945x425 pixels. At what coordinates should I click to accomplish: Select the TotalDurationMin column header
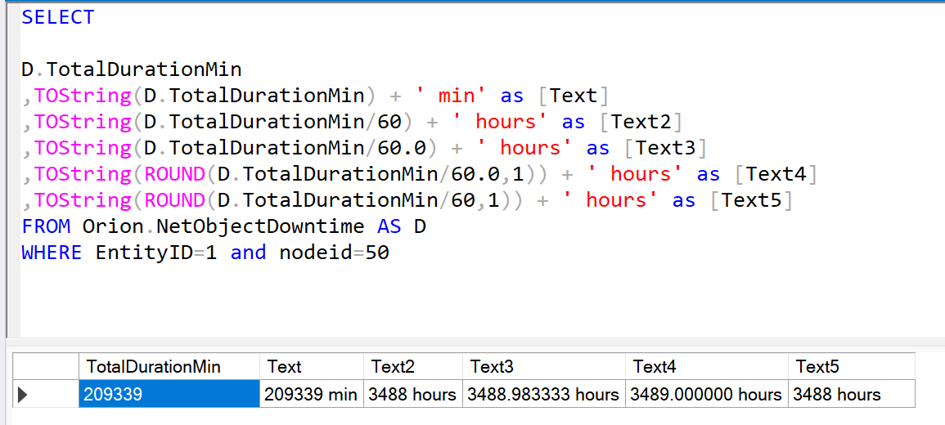tap(169, 367)
